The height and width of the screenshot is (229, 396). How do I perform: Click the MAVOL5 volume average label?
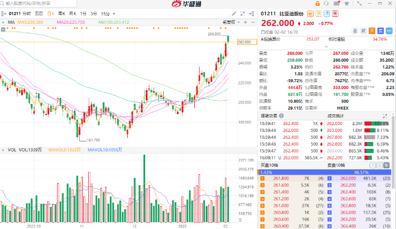[x=64, y=150]
